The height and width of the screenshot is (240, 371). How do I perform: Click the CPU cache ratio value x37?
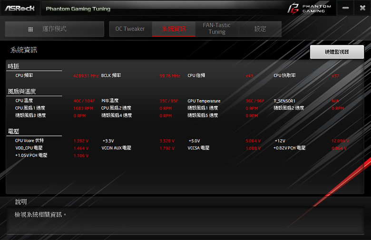coord(335,76)
